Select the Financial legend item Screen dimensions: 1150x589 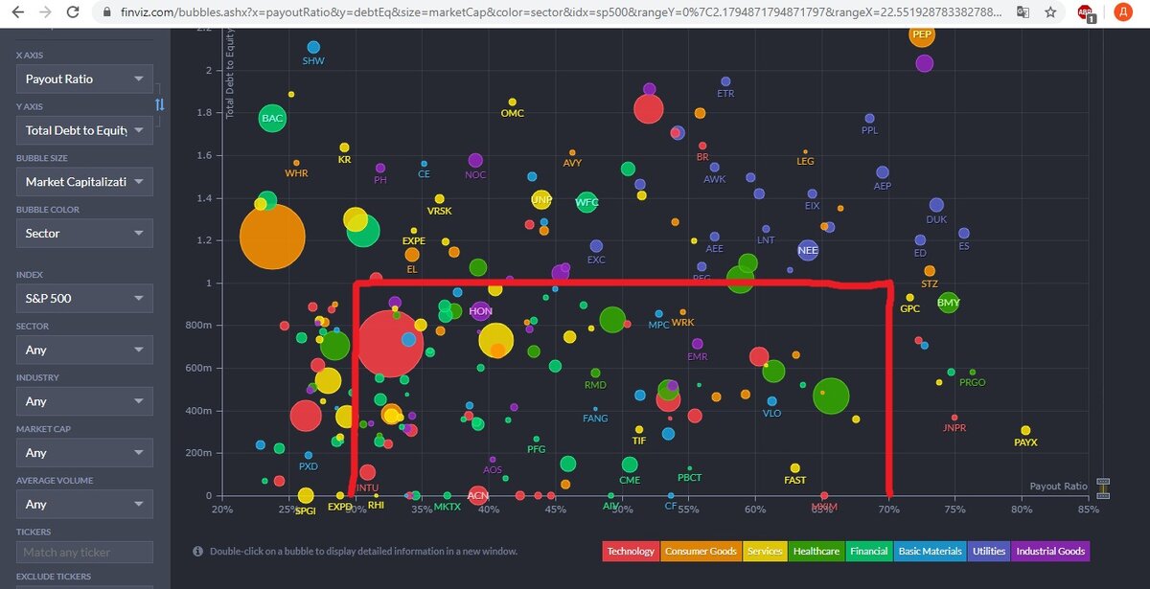pyautogui.click(x=868, y=551)
